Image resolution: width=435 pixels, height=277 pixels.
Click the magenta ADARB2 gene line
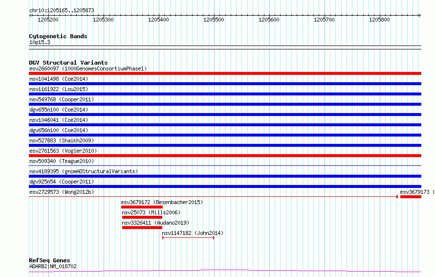point(225,271)
